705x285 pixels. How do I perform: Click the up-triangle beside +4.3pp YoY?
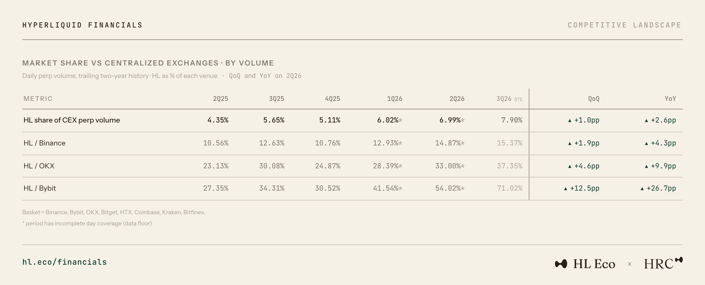(x=646, y=143)
